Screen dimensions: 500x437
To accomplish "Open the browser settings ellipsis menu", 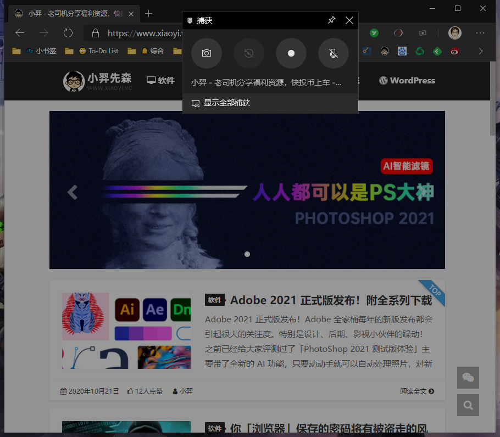I will click(x=480, y=33).
